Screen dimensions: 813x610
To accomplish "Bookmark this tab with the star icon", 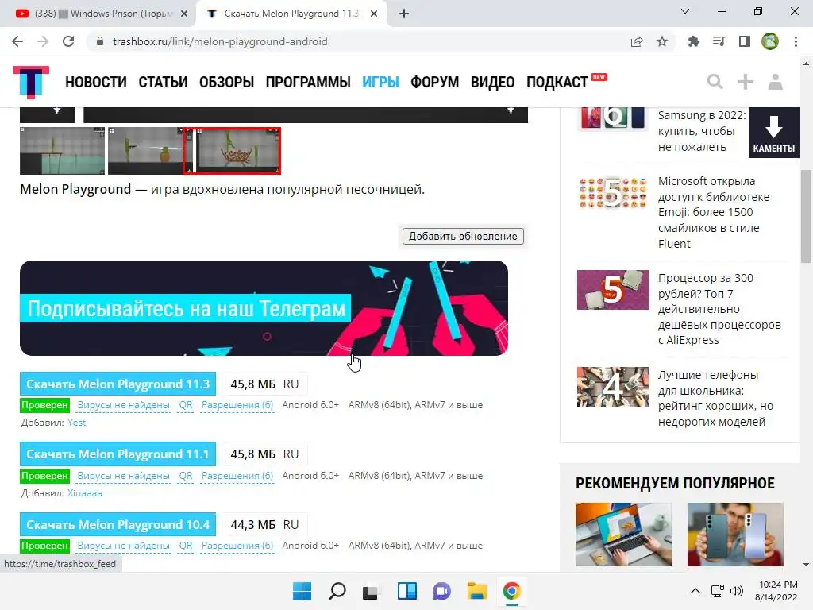I will point(662,41).
